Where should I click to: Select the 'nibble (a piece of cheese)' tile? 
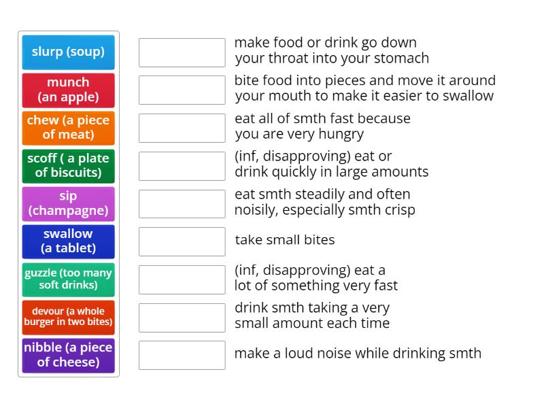click(67, 354)
